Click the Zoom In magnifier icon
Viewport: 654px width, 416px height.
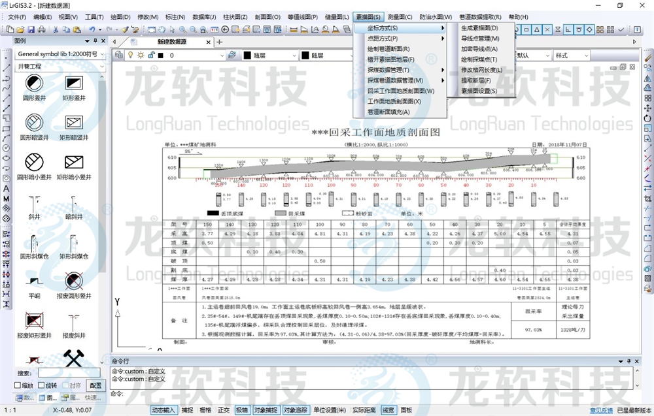click(181, 29)
